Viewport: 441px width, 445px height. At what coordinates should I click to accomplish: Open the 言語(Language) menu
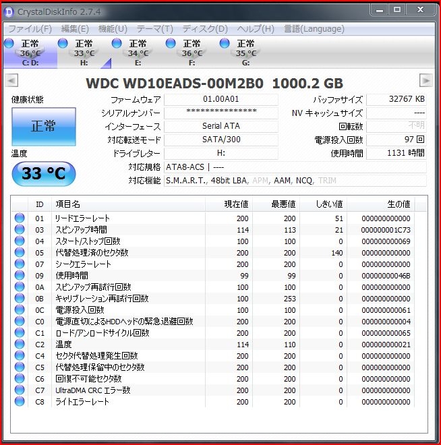click(x=314, y=29)
